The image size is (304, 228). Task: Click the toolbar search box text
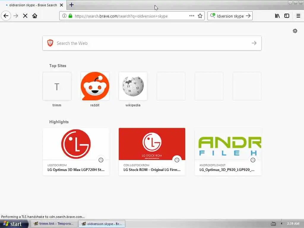(x=230, y=16)
